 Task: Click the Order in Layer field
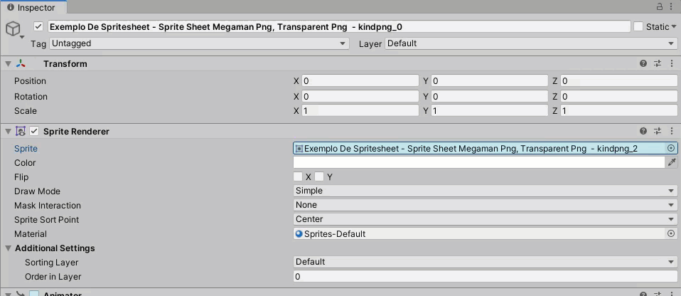tap(485, 277)
